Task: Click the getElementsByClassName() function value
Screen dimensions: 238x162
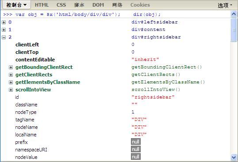Action: (168, 82)
